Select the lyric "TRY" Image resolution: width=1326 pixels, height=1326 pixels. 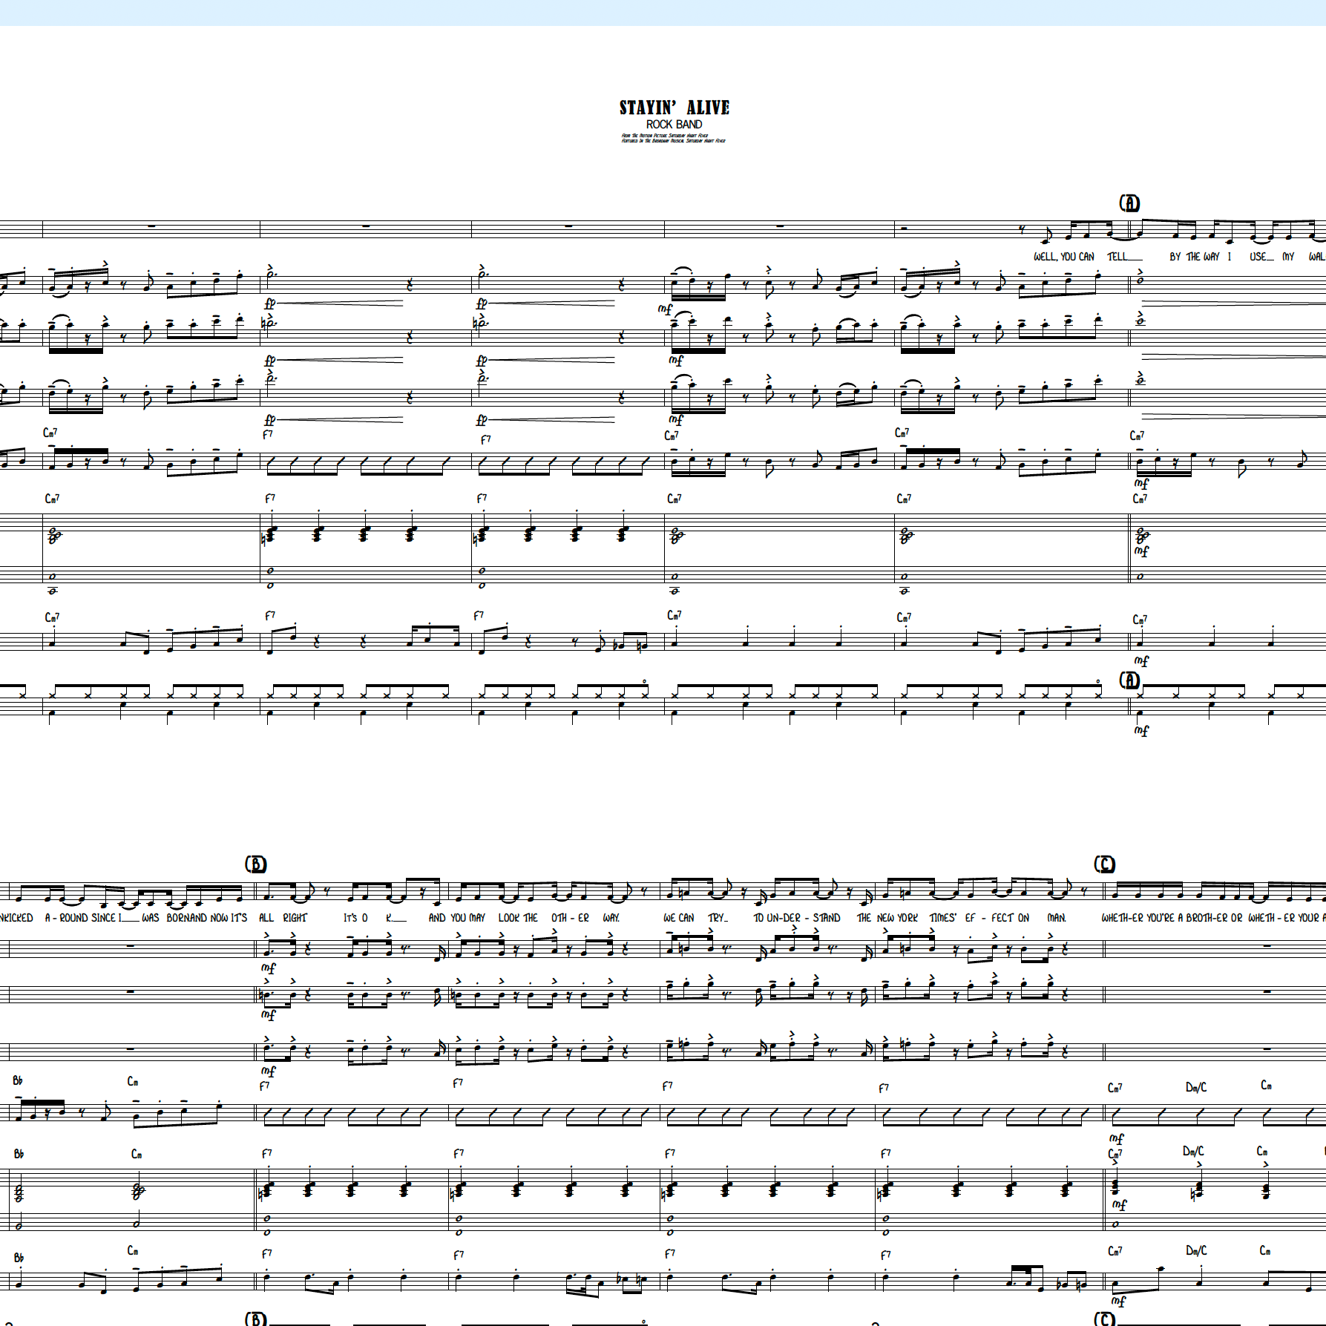pos(715,918)
